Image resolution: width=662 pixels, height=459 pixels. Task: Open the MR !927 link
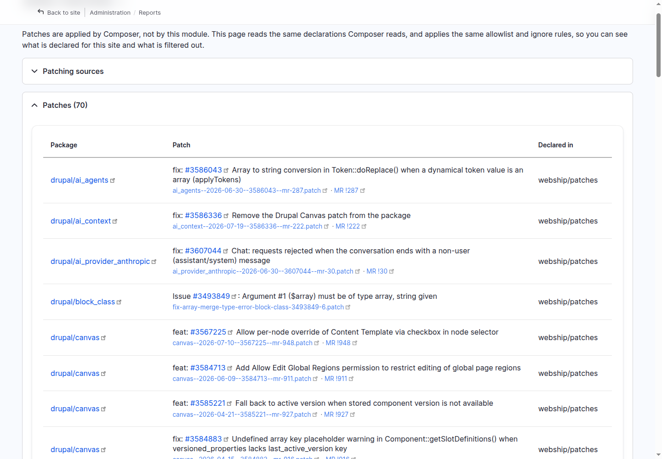point(336,414)
